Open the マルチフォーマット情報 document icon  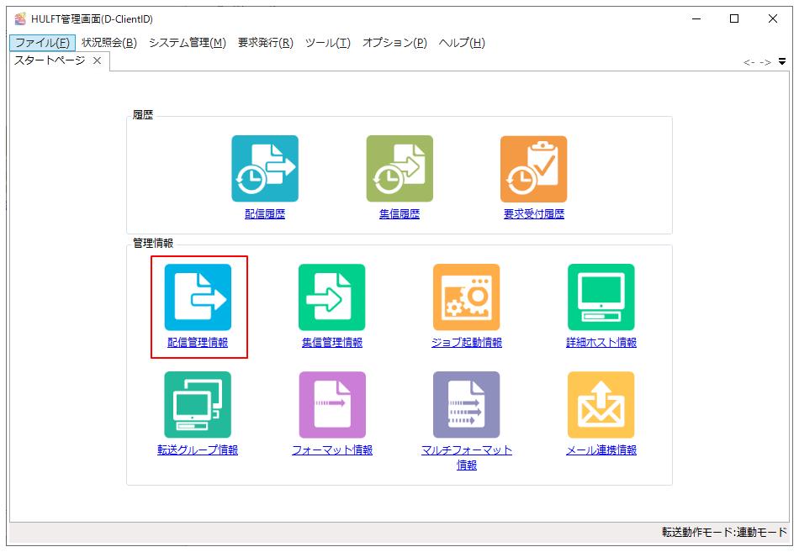coord(467,405)
